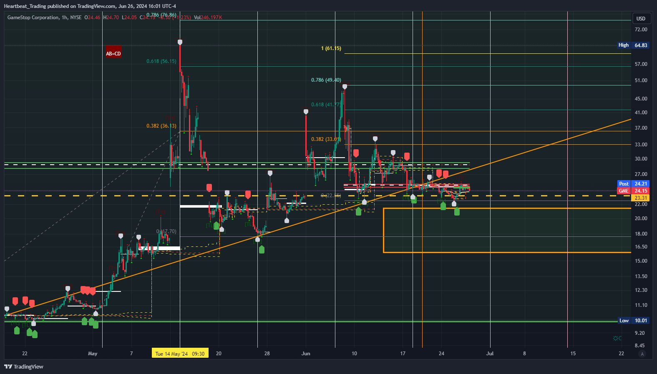Click the Post 24.21 price label
The image size is (657, 374).
point(633,184)
